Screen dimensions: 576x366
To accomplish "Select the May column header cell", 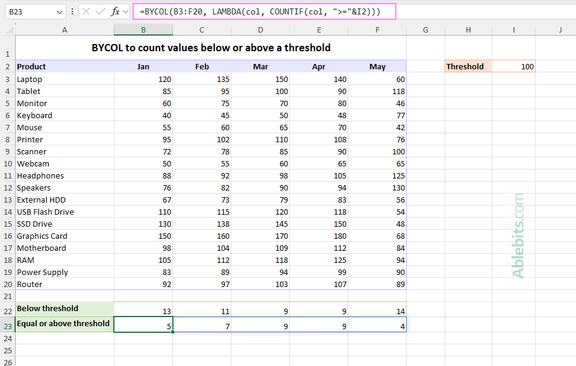I will (377, 66).
